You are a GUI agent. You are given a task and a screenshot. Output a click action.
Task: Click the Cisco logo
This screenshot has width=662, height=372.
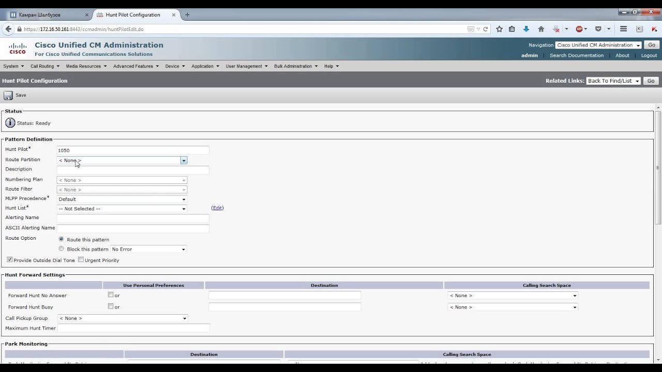pyautogui.click(x=18, y=49)
